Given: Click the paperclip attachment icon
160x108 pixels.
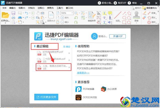Looking at the screenshot, I should (110, 18).
